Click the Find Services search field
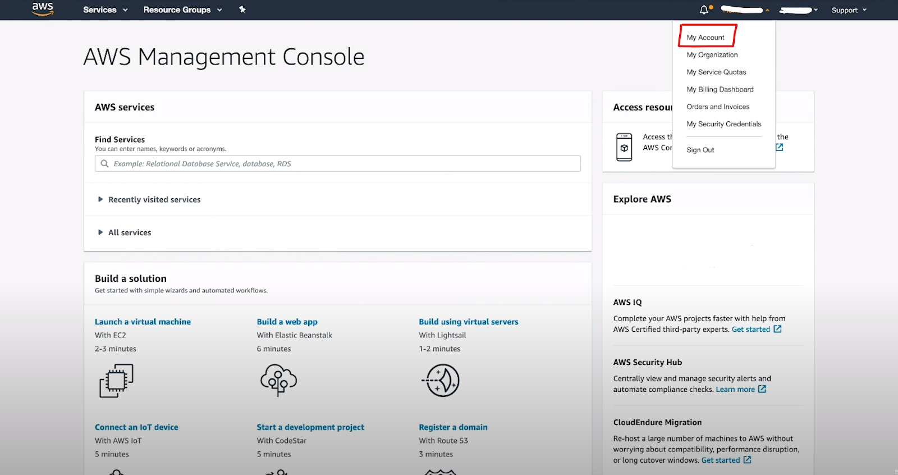Viewport: 898px width, 475px height. [337, 164]
